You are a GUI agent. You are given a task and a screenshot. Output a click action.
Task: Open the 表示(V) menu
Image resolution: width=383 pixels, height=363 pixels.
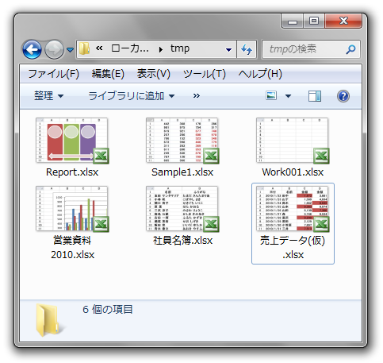pos(154,74)
